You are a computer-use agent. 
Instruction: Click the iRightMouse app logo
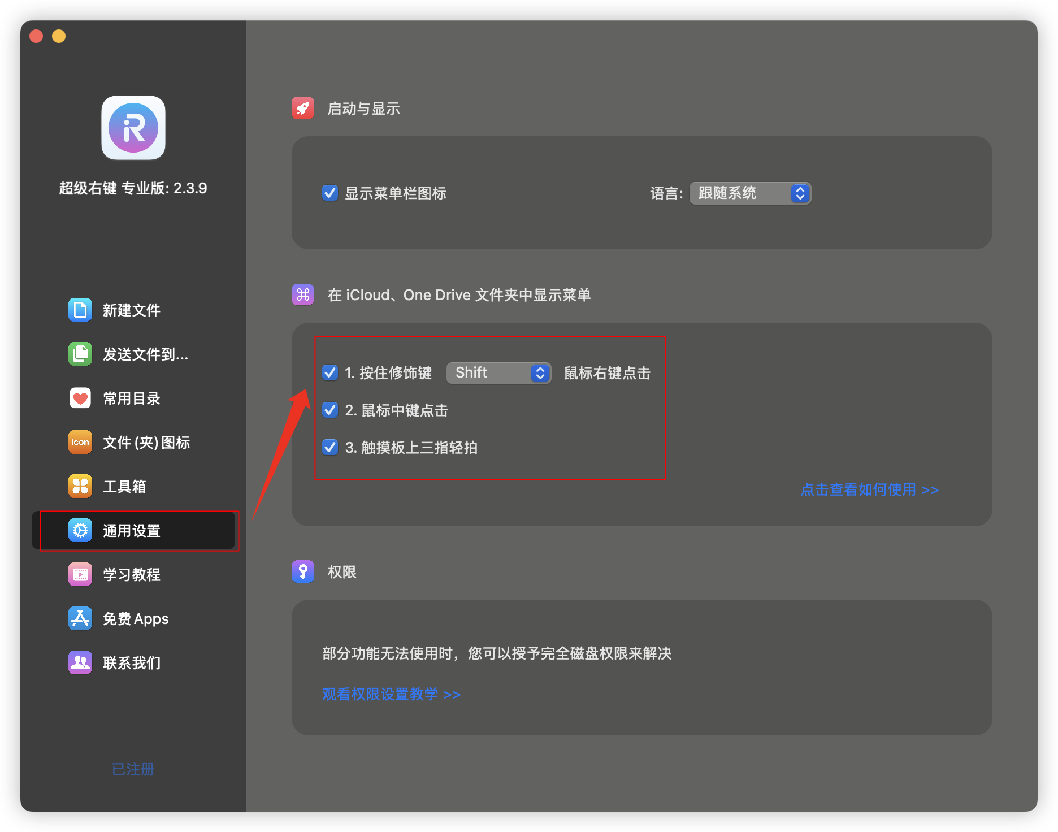coord(133,128)
